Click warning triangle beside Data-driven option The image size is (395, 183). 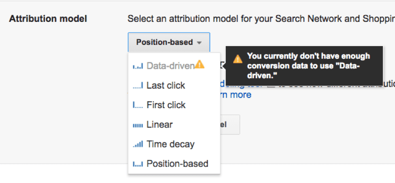(x=200, y=64)
